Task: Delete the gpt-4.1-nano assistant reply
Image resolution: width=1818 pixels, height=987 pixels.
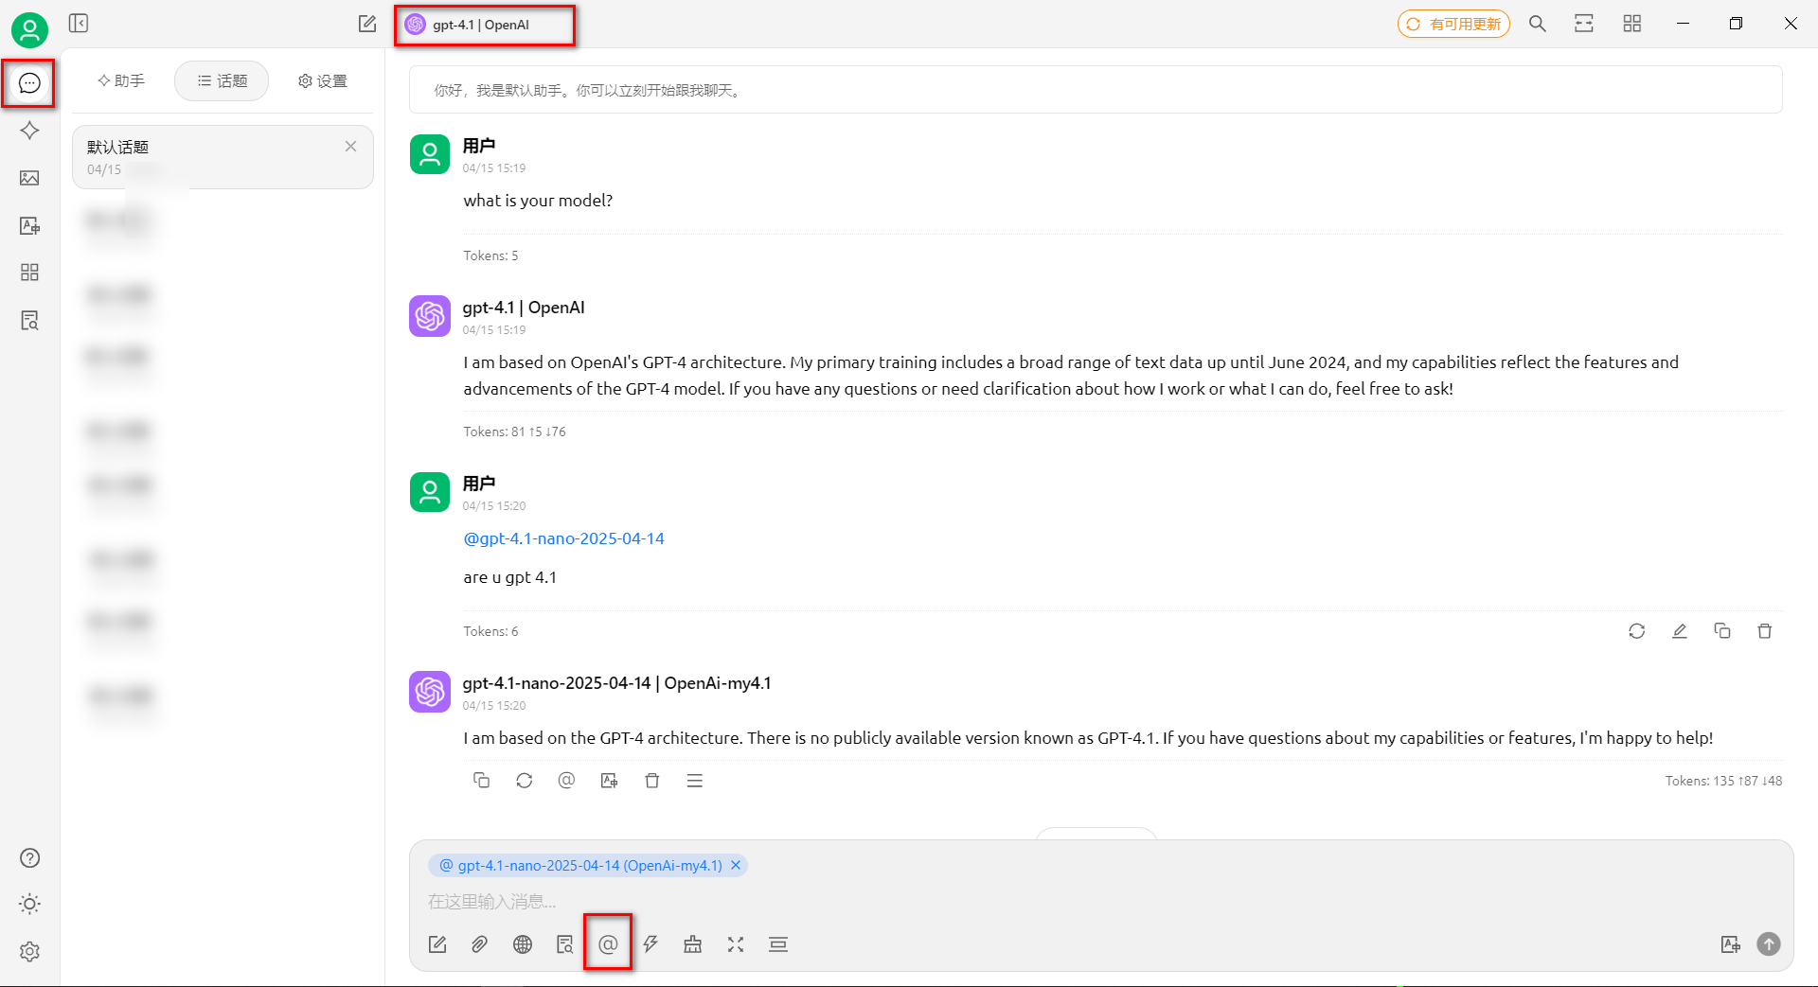Action: [x=651, y=781]
